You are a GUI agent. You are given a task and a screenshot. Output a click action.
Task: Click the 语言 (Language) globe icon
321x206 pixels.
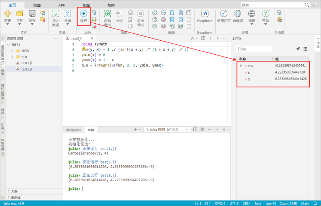click(x=252, y=13)
